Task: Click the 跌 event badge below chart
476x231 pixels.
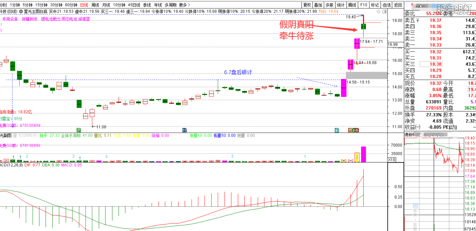Action: coord(79,130)
